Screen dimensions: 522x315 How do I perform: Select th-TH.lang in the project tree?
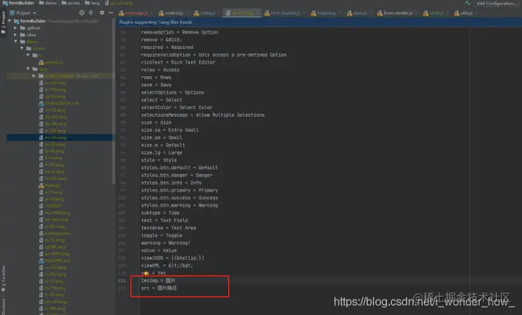pos(55,288)
